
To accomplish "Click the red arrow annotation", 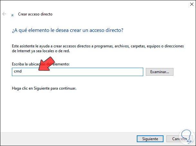I will (x=45, y=63).
